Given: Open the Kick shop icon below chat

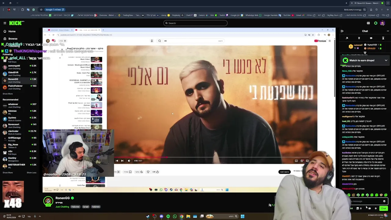Looking at the screenshot, I should (x=358, y=208).
